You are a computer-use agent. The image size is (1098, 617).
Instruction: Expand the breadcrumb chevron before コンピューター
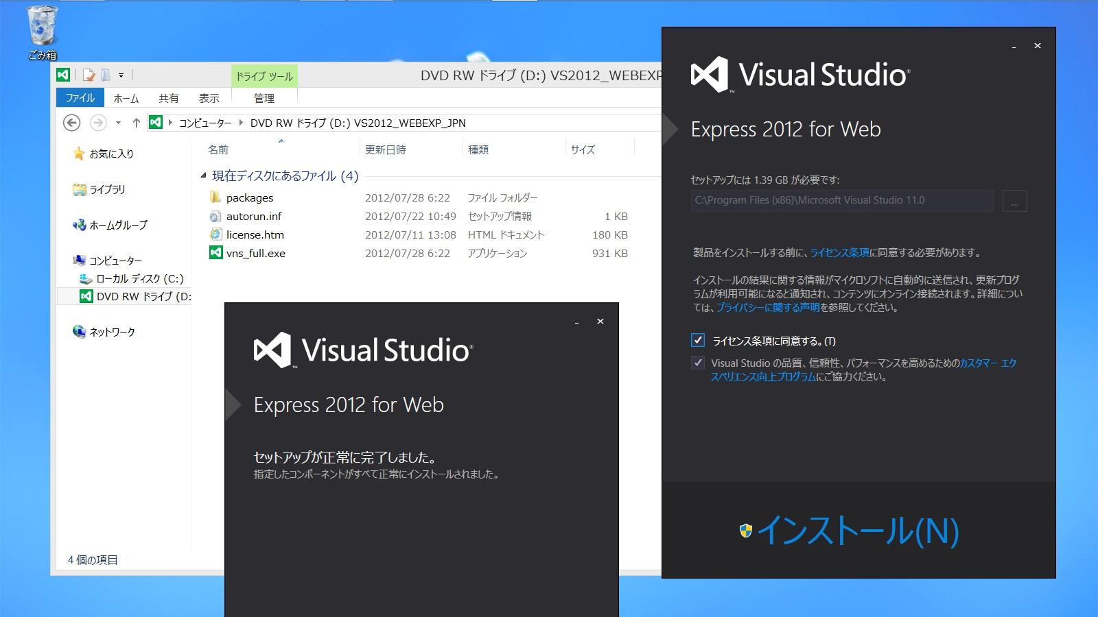pyautogui.click(x=170, y=123)
